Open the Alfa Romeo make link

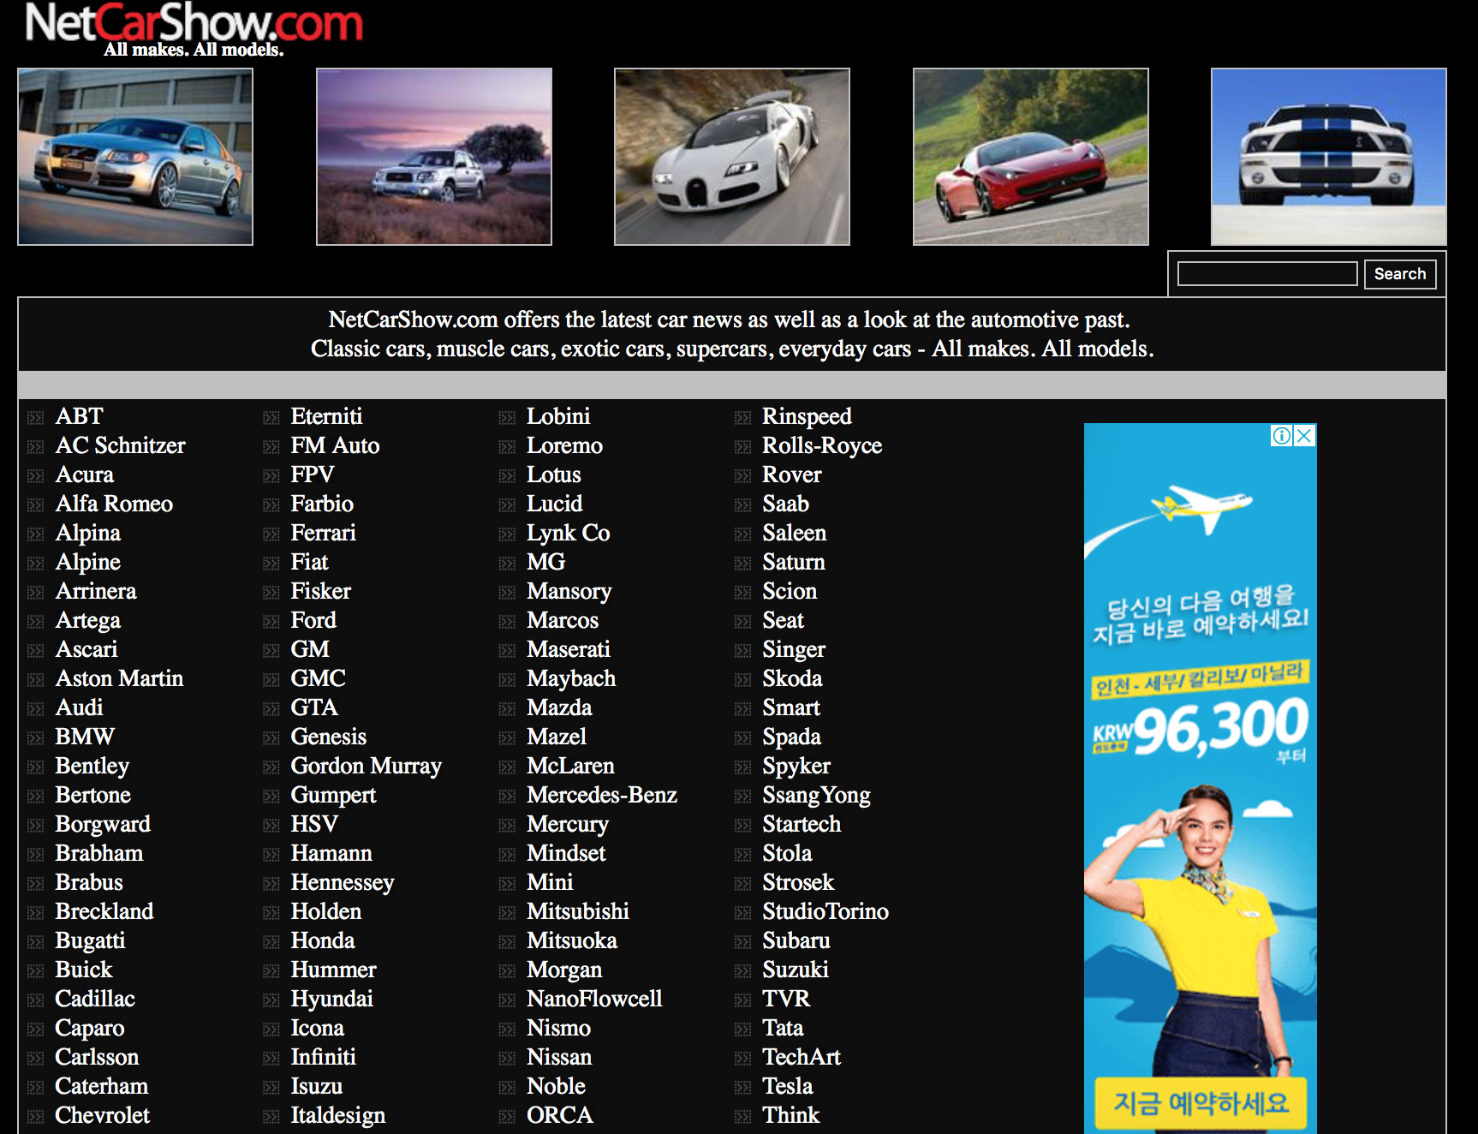click(x=114, y=504)
